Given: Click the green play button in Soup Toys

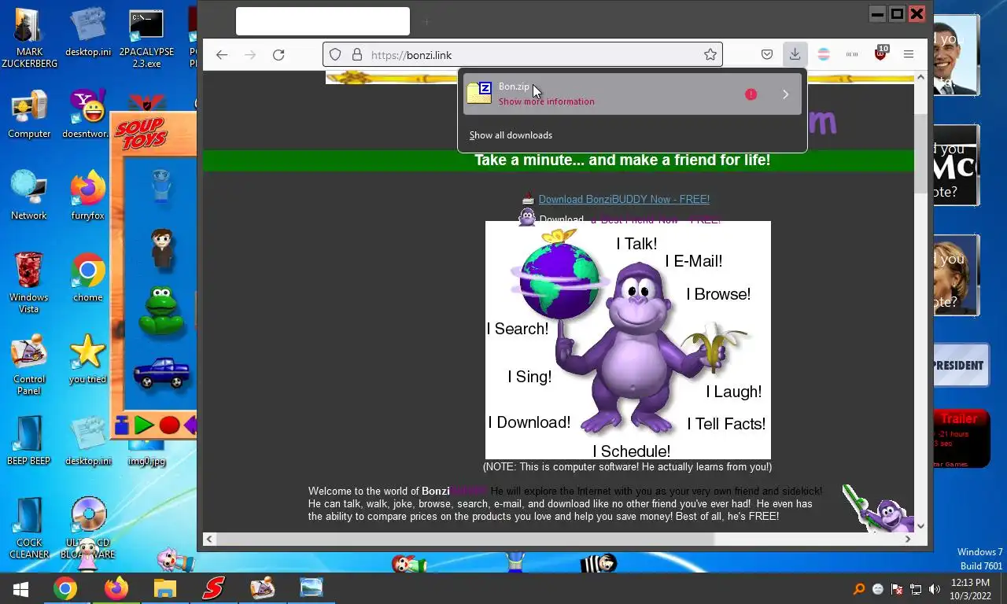Looking at the screenshot, I should pos(144,425).
